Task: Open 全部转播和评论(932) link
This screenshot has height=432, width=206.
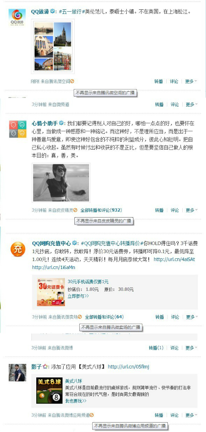Action: [101, 210]
